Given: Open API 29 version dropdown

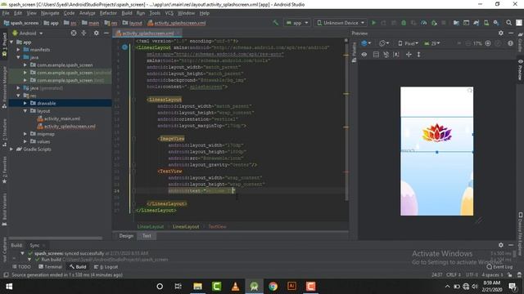Looking at the screenshot, I should click(x=431, y=43).
